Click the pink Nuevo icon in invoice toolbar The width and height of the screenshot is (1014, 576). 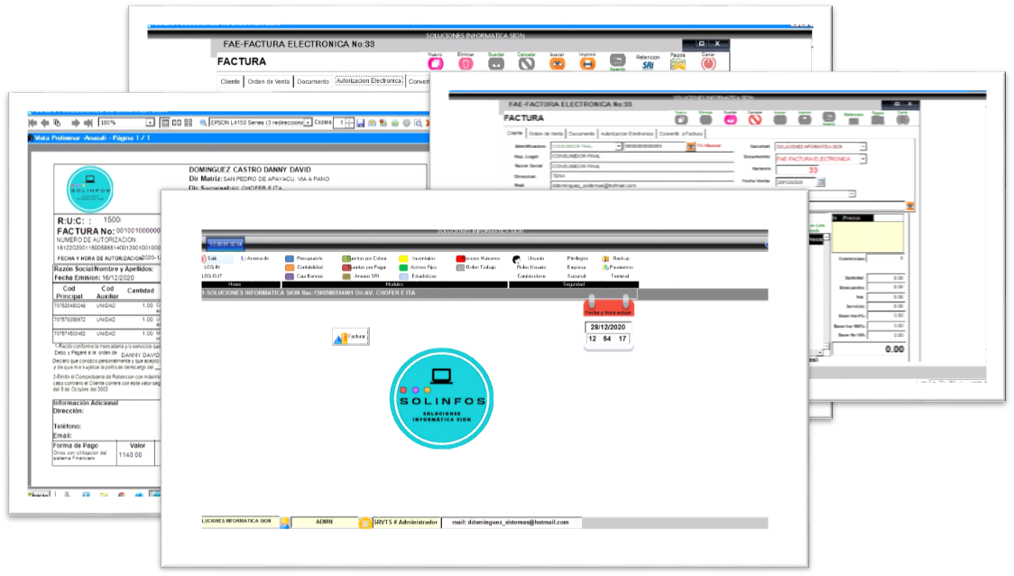coord(435,63)
